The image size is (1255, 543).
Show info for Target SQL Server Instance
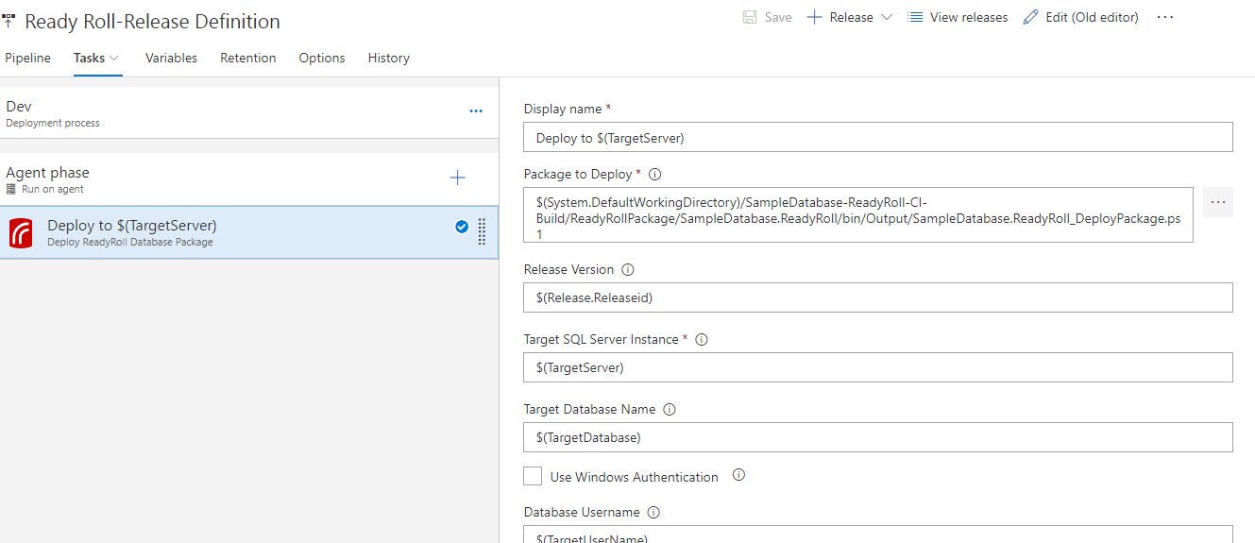[x=702, y=340]
